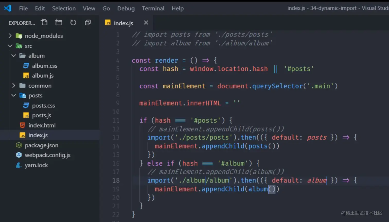Click the EXPLORER panel title
Screen dimensions: 389x222
[x=22, y=23]
